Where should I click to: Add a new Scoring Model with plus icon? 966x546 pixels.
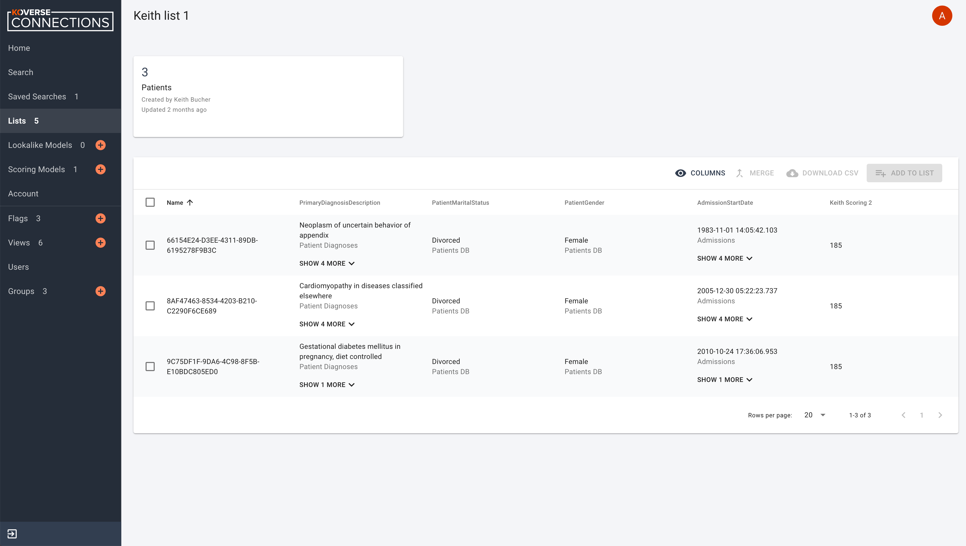(101, 170)
